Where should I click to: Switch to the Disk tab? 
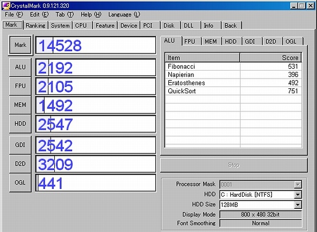[170, 26]
